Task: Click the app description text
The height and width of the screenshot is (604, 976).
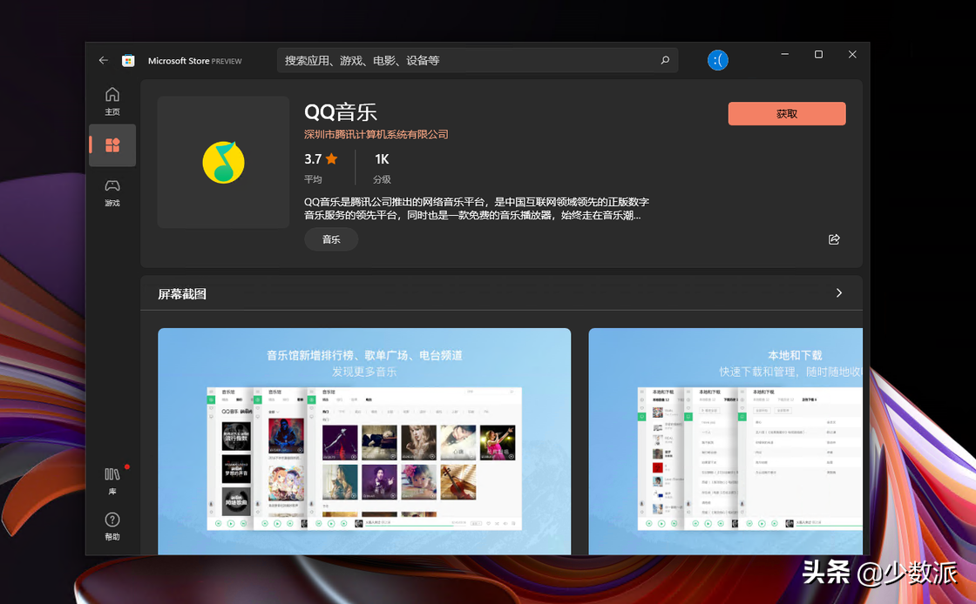Action: (476, 208)
